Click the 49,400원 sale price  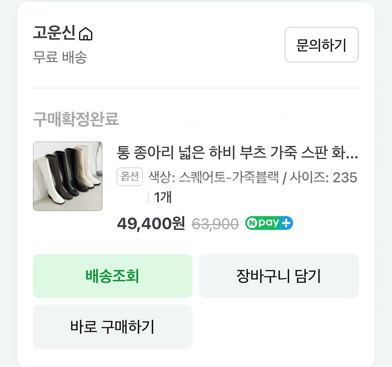click(x=151, y=224)
